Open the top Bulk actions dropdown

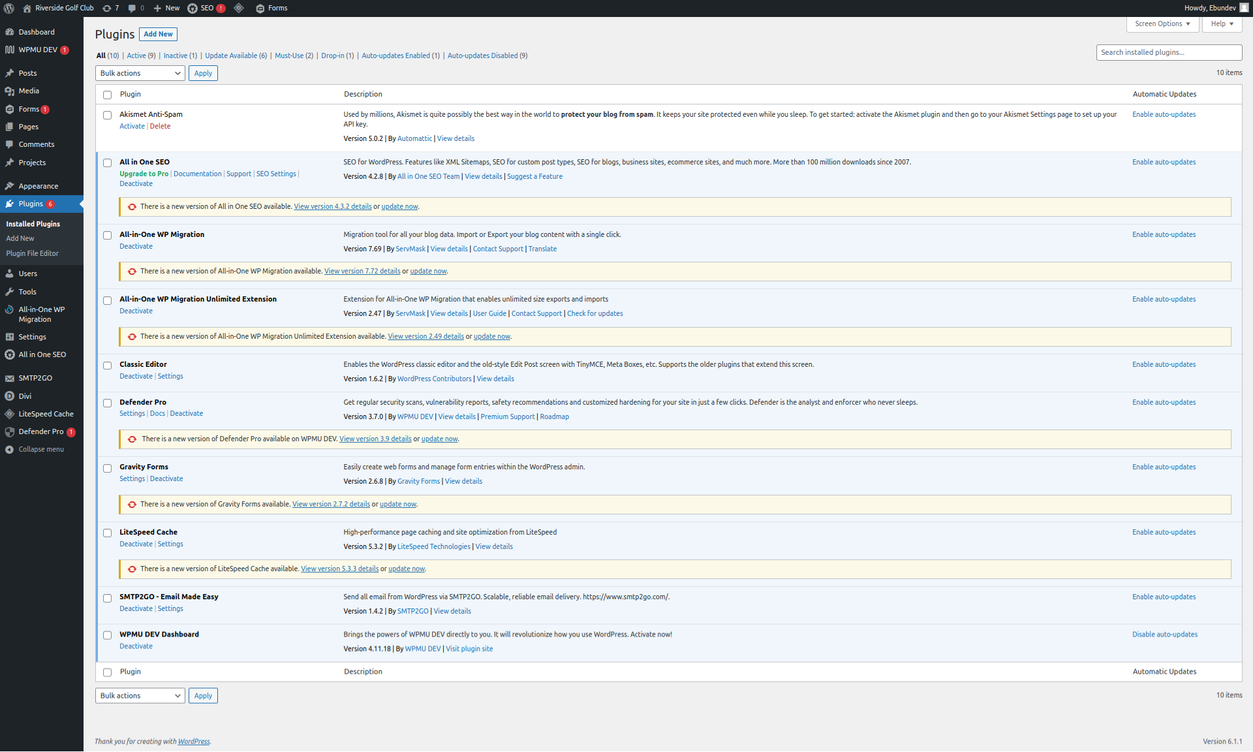[x=140, y=73]
